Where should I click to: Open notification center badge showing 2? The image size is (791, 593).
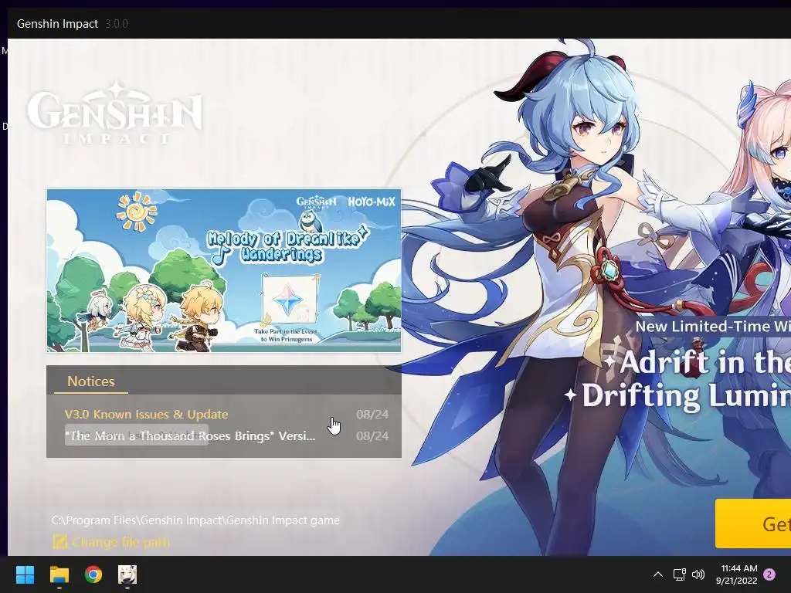click(x=769, y=574)
